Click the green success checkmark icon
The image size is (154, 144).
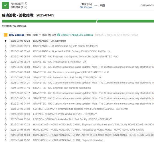pyautogui.click(x=5, y=5)
